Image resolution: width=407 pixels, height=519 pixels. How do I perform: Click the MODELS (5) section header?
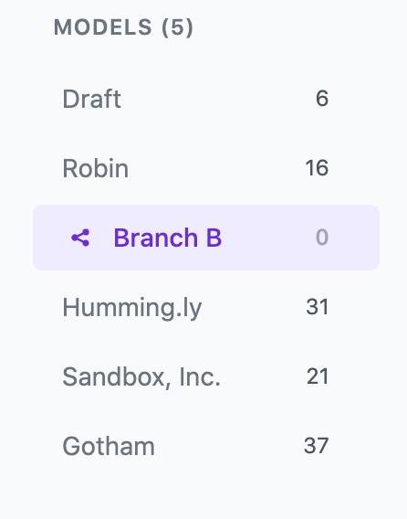[123, 27]
